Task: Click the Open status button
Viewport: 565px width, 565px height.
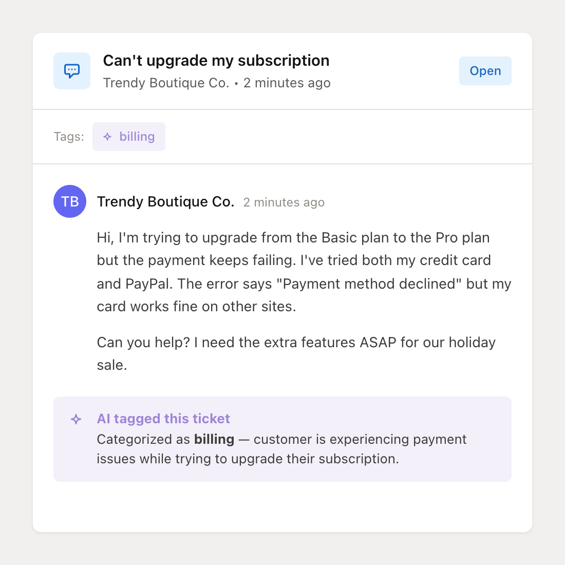Action: 485,70
